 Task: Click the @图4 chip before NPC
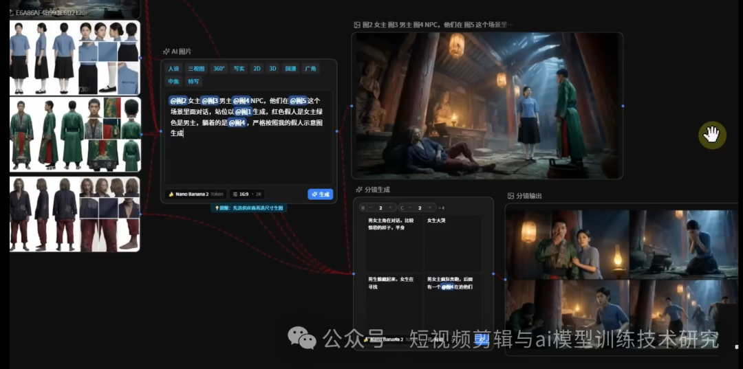pos(241,100)
